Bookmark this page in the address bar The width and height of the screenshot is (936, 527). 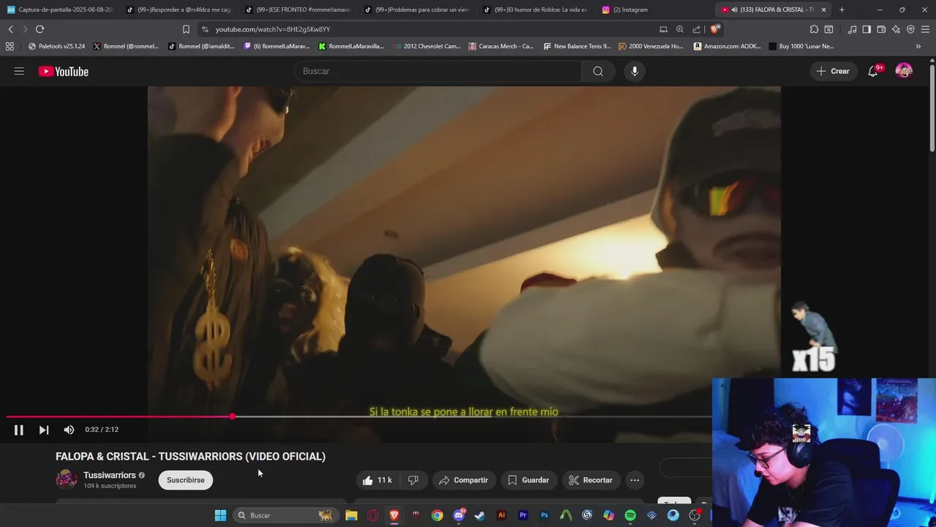click(186, 29)
